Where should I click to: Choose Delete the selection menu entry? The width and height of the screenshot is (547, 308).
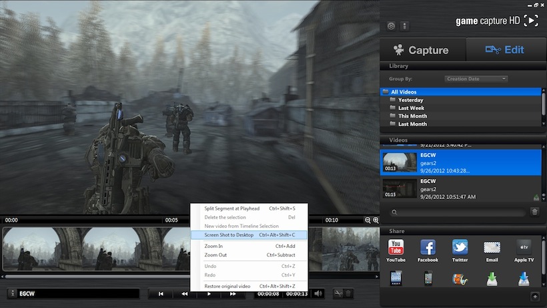pos(249,217)
